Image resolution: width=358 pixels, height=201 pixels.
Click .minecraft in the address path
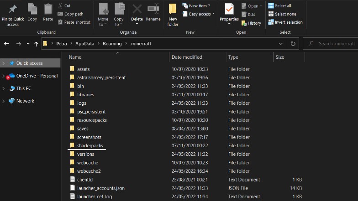coord(141,44)
